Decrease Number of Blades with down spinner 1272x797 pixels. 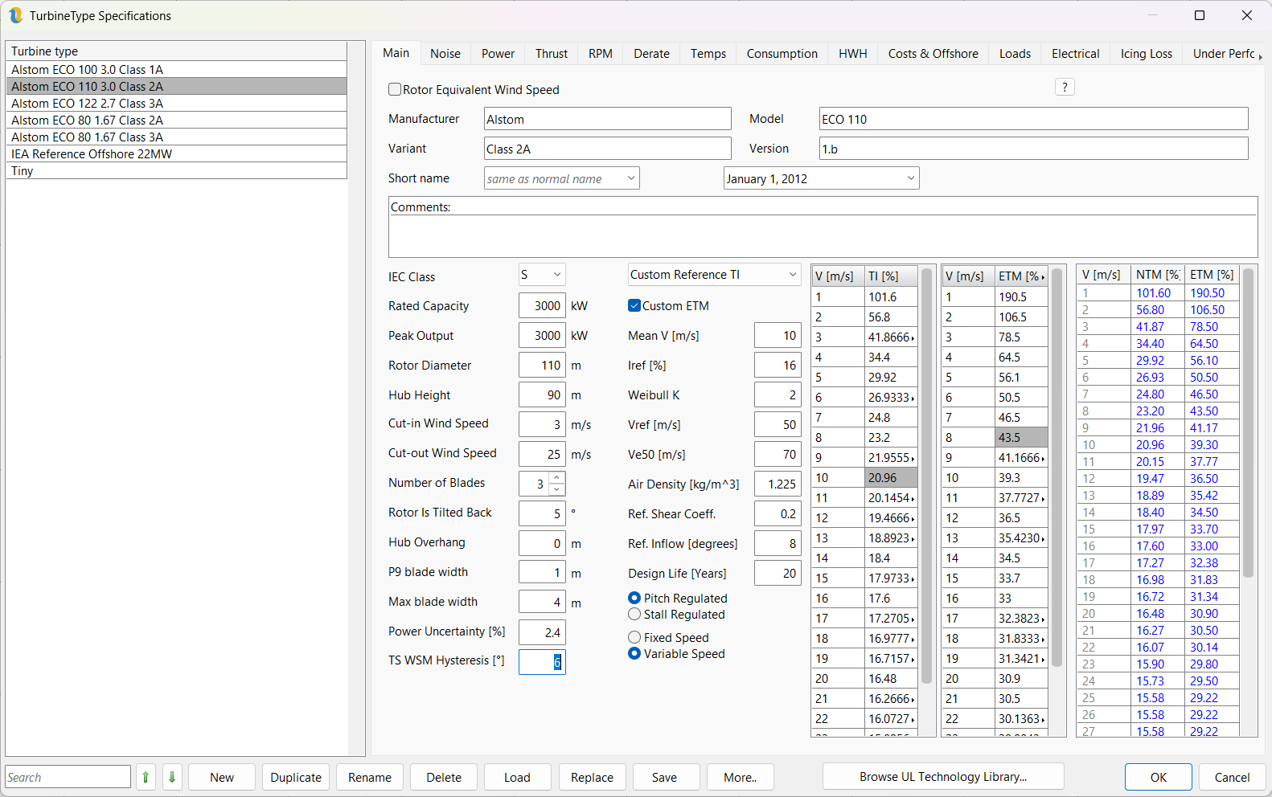(x=556, y=488)
